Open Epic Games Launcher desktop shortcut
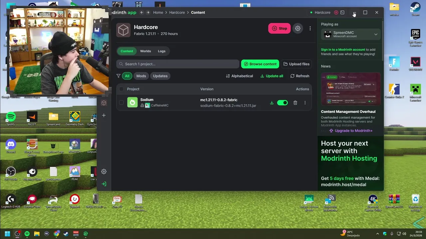The image size is (426, 239). 415,38
